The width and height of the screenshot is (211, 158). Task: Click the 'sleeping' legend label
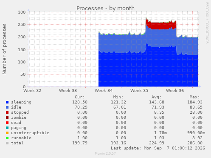pyautogui.click(x=21, y=102)
